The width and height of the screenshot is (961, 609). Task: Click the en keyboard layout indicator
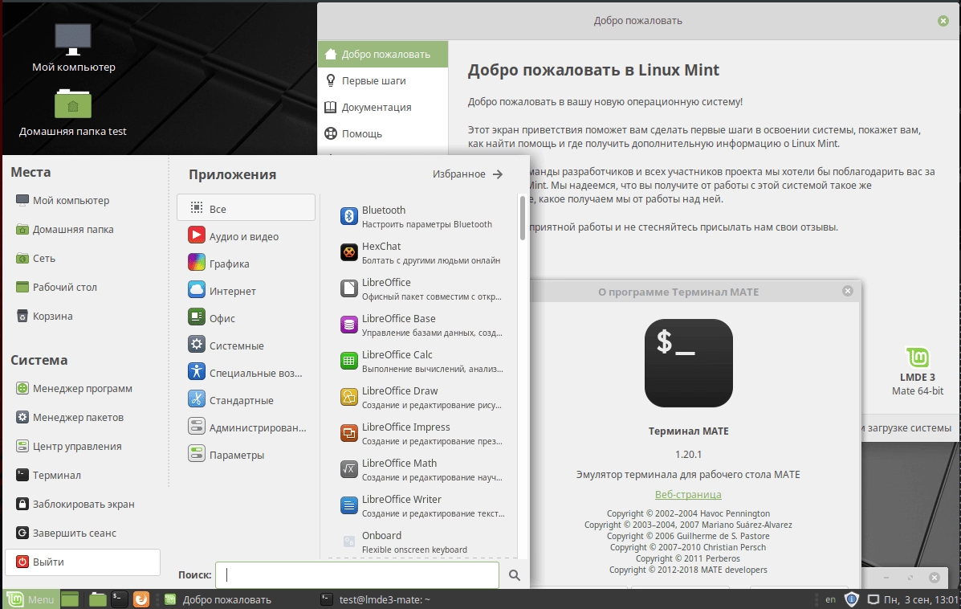[830, 599]
